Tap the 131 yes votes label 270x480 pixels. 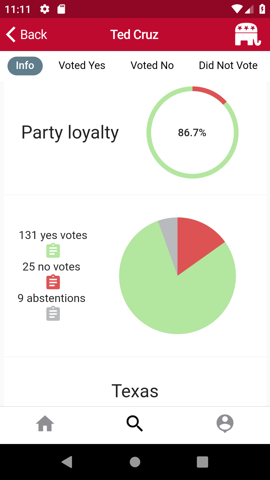(x=53, y=235)
